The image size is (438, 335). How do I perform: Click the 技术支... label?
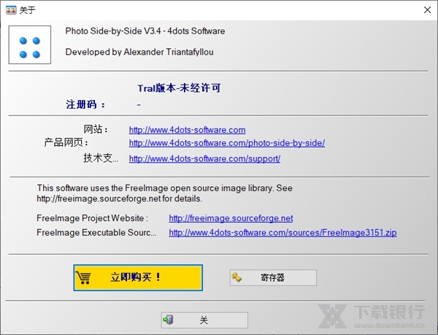coord(101,158)
